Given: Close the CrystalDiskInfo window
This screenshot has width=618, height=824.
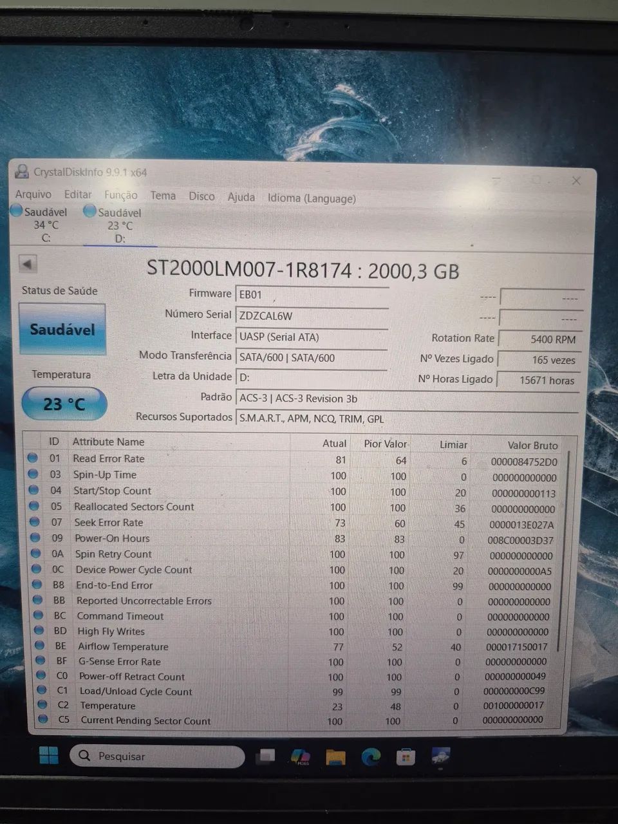Looking at the screenshot, I should tap(576, 181).
